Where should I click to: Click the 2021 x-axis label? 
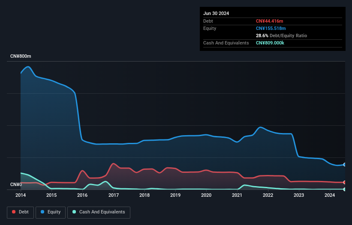(x=237, y=195)
